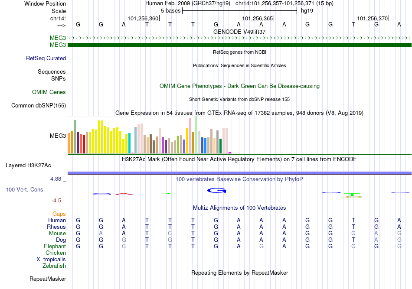Select the Rhesus alignment row label

(56, 227)
